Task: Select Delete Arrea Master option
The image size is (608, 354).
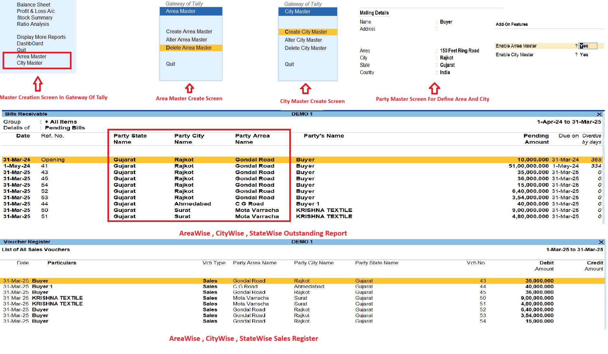Action: [x=189, y=48]
